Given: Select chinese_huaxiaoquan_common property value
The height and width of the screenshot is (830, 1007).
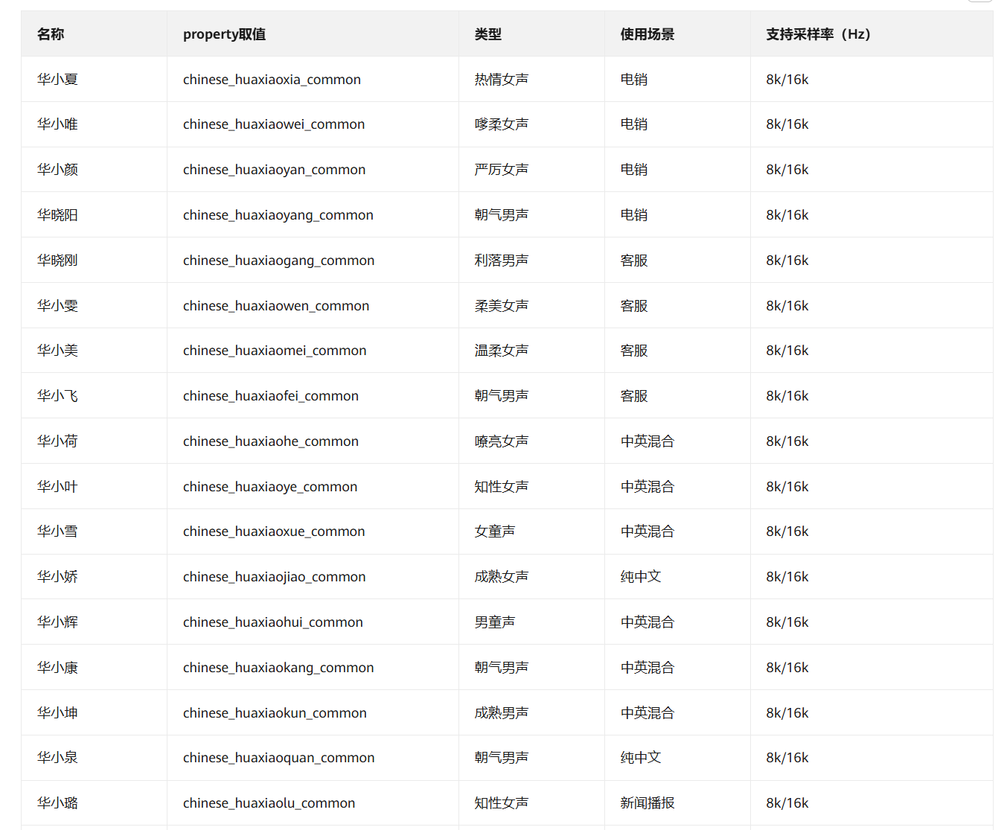Looking at the screenshot, I should tap(278, 758).
